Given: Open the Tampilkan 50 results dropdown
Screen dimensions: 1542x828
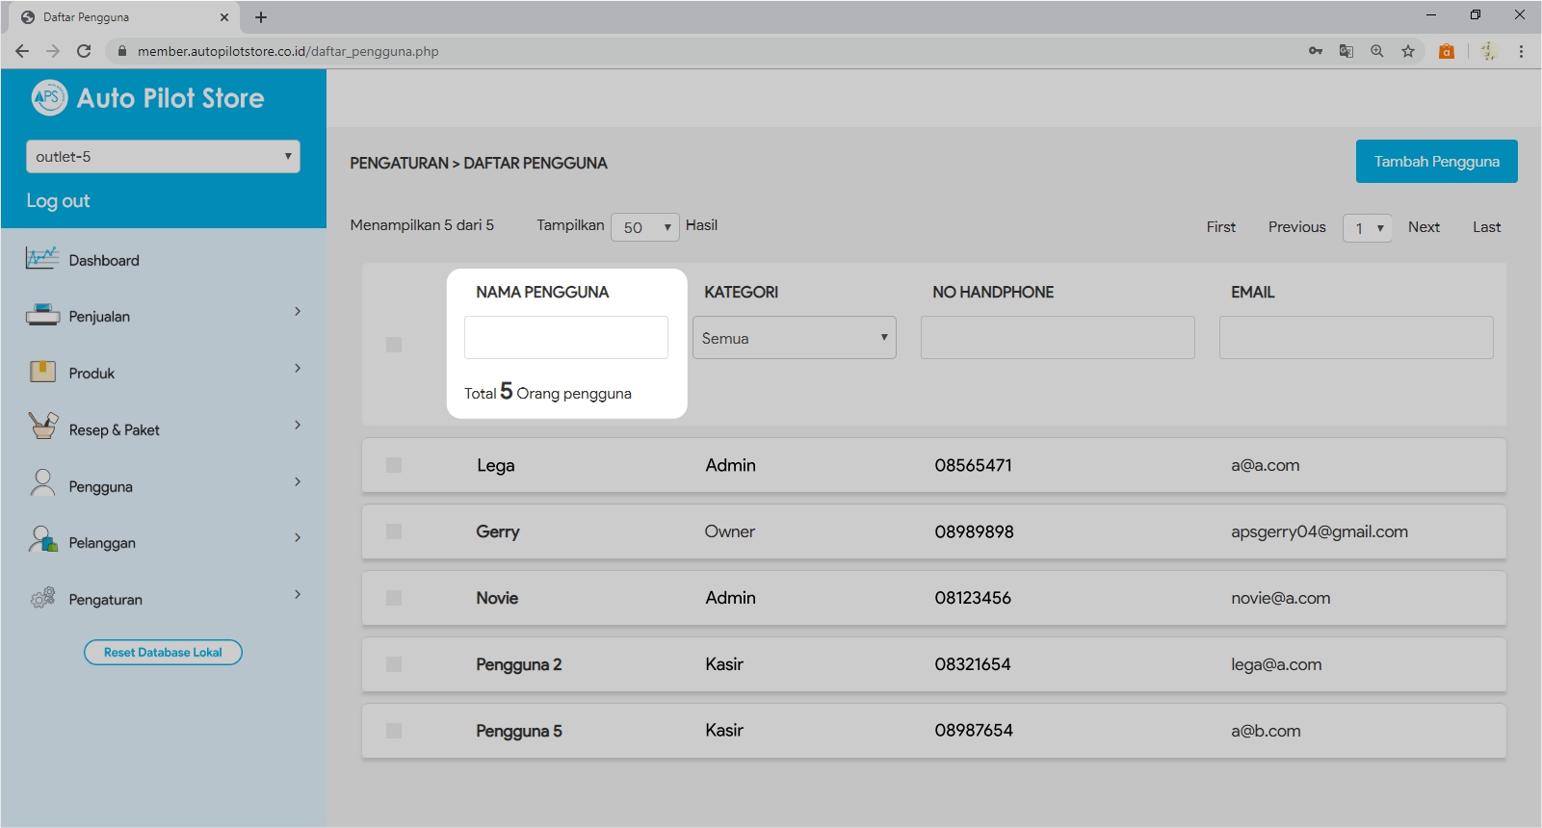Looking at the screenshot, I should [644, 227].
